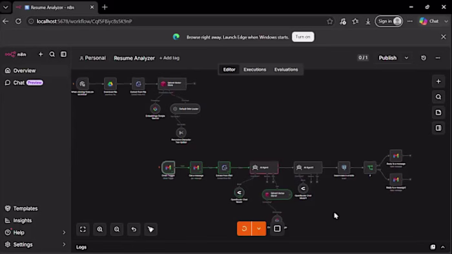This screenshot has height=254, width=452.
Task: Click the Add tag link
Action: click(169, 58)
